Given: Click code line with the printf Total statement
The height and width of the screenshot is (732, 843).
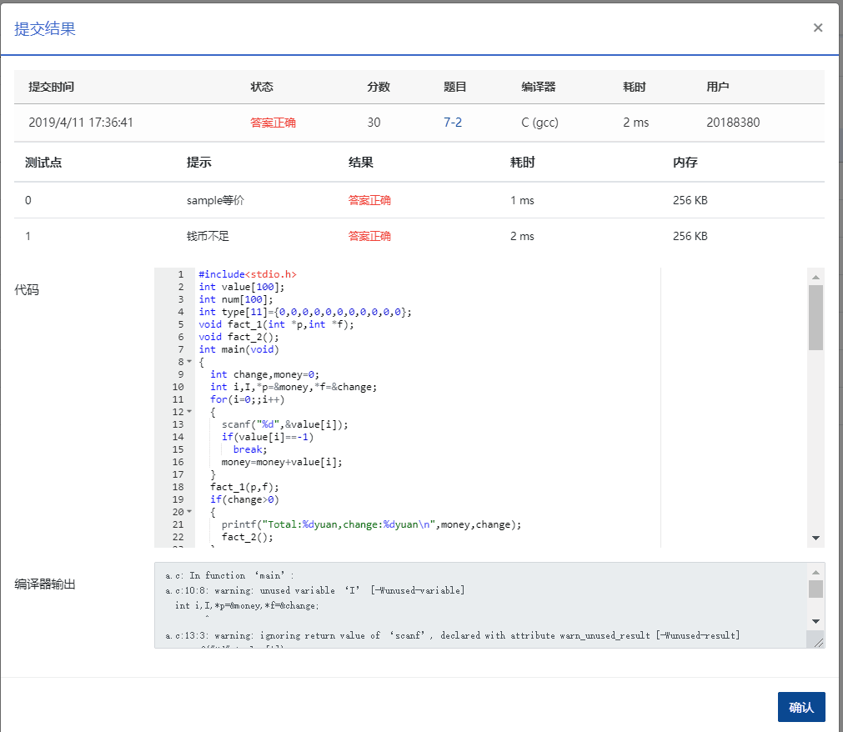Looking at the screenshot, I should (372, 524).
